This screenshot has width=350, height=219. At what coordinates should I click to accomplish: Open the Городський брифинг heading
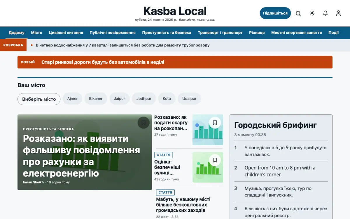tap(276, 125)
